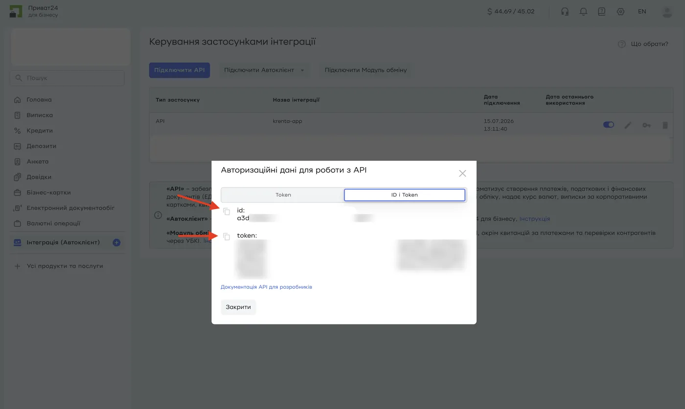Click the krenta-app integration name

(287, 121)
